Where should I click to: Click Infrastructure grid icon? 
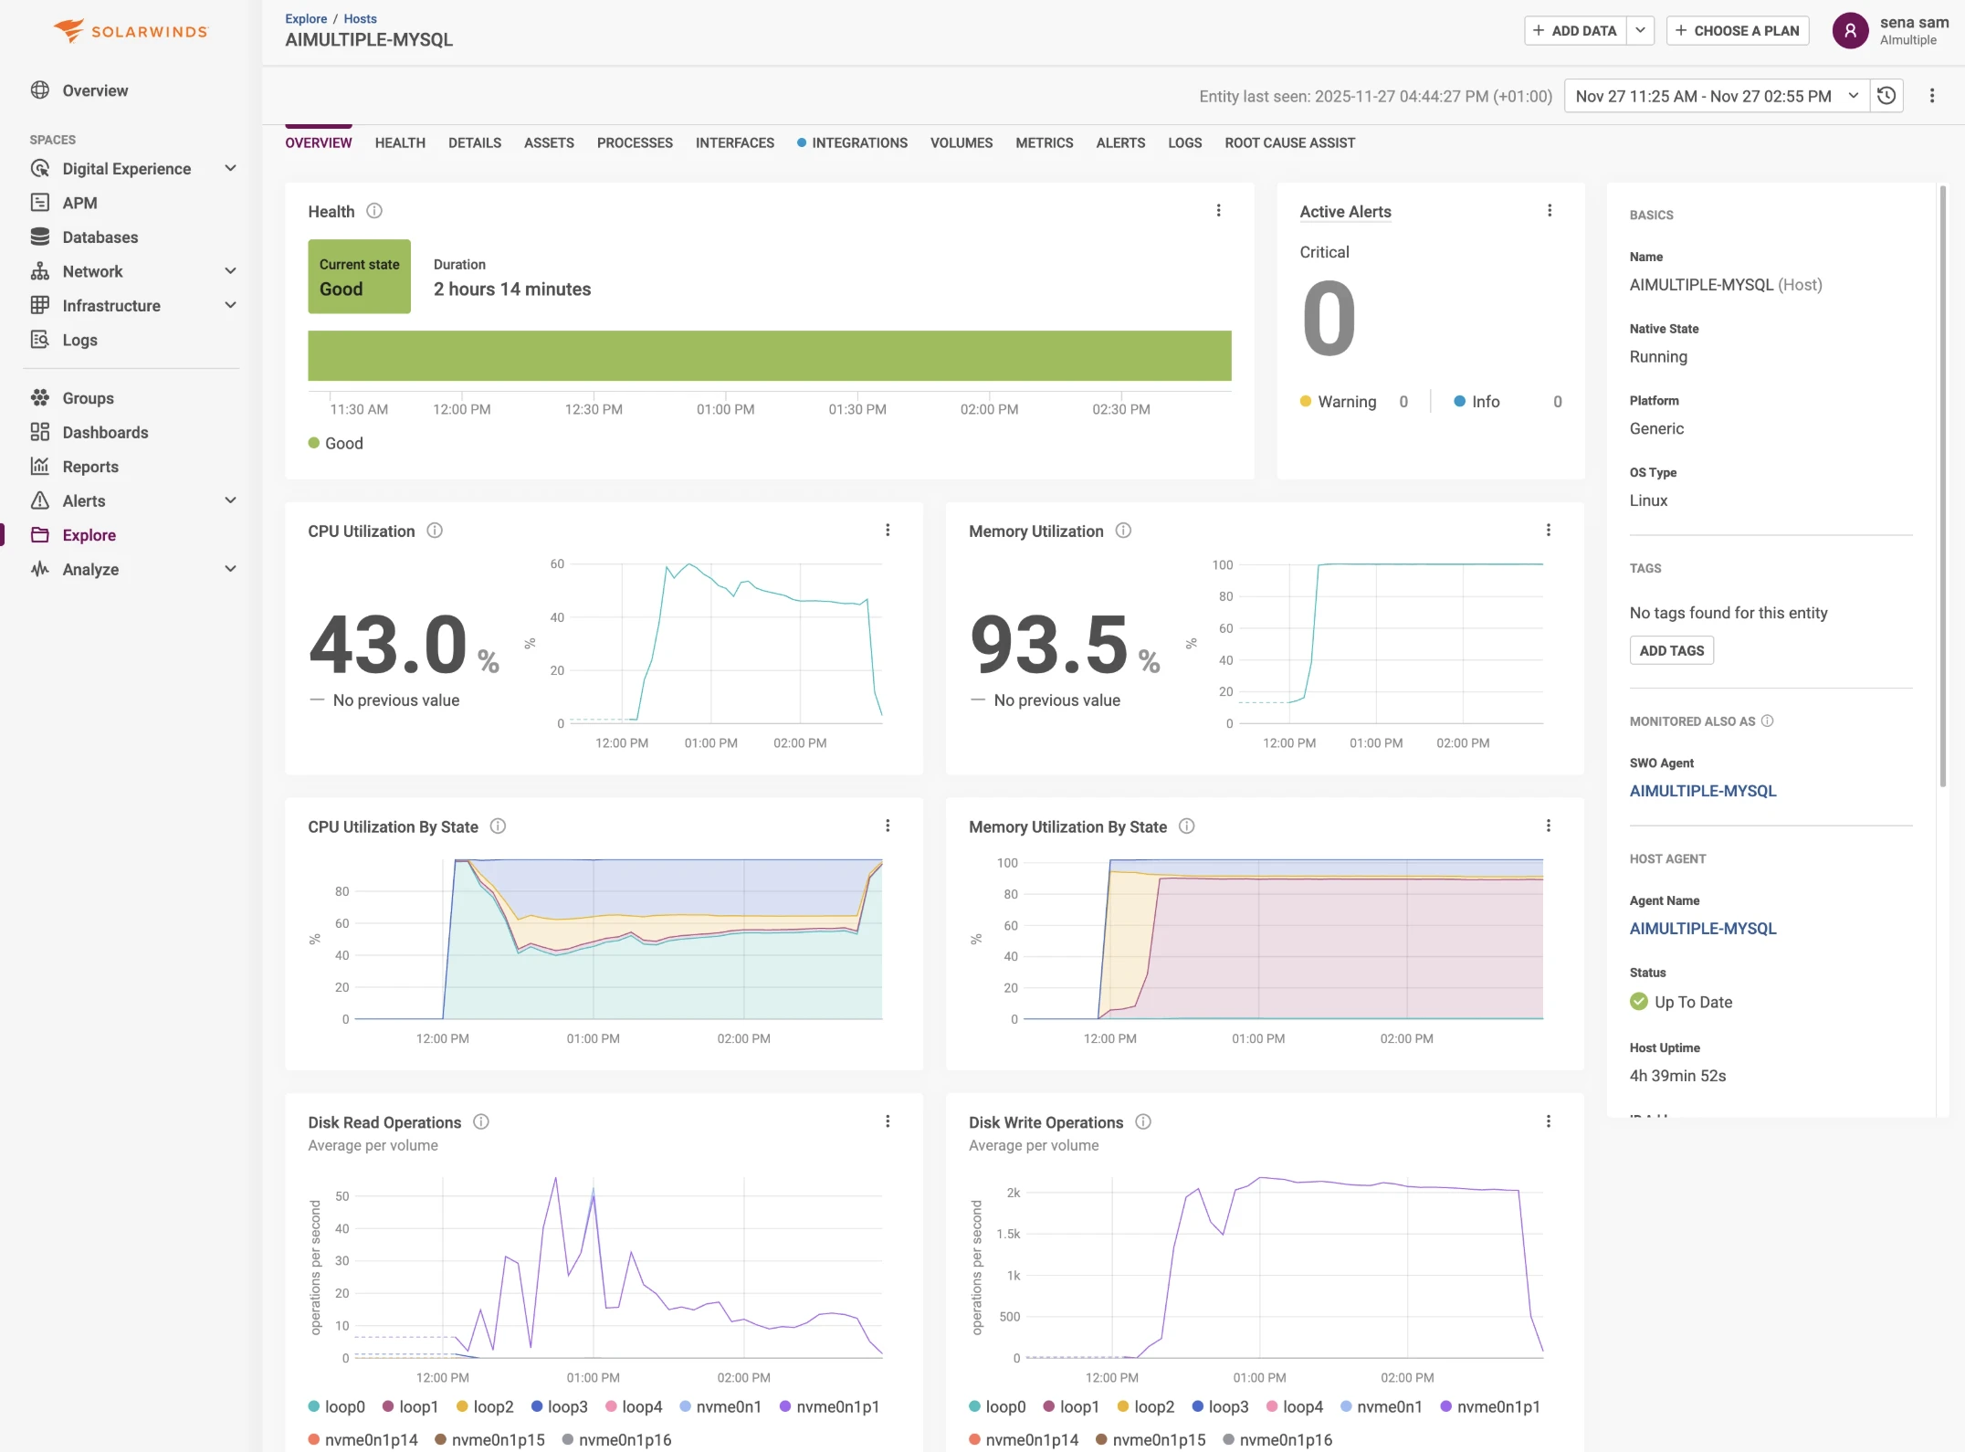point(40,305)
